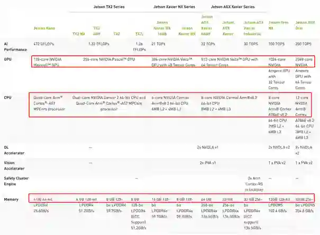Select the 4 GB 128-bit LPDDR4 51.2GB/s cell
Image resolution: width=320 pixels, height=235 pixels.
point(86,205)
